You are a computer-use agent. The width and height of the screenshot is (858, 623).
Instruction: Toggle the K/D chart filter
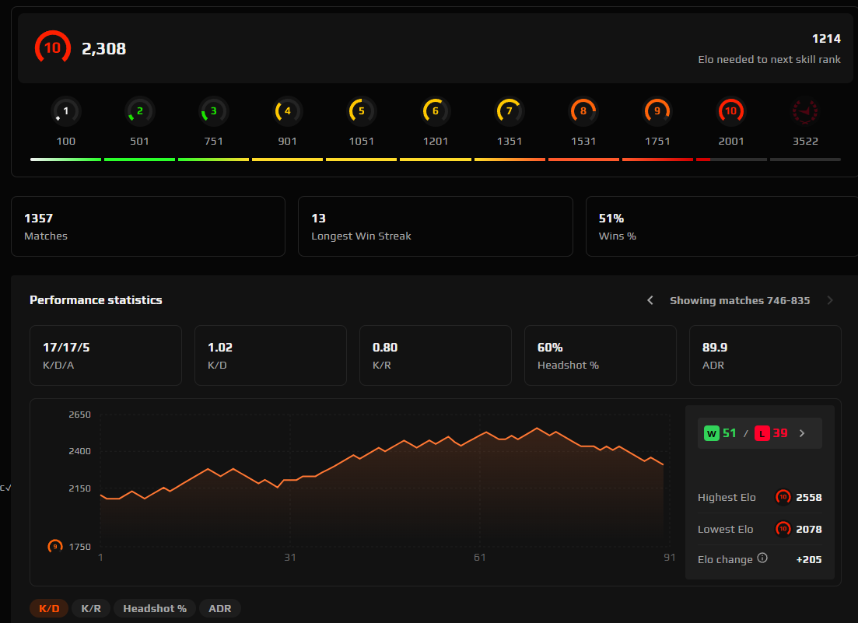[48, 608]
